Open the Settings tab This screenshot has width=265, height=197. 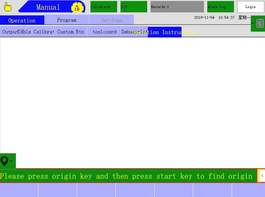111,20
